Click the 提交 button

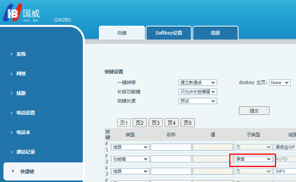(254, 111)
